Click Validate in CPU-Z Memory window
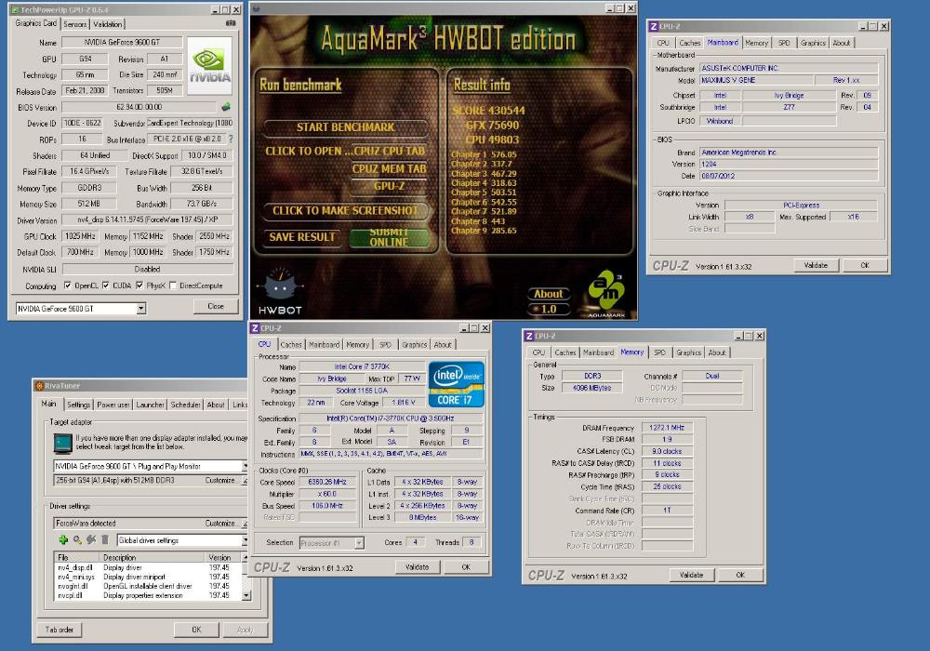 coord(692,575)
